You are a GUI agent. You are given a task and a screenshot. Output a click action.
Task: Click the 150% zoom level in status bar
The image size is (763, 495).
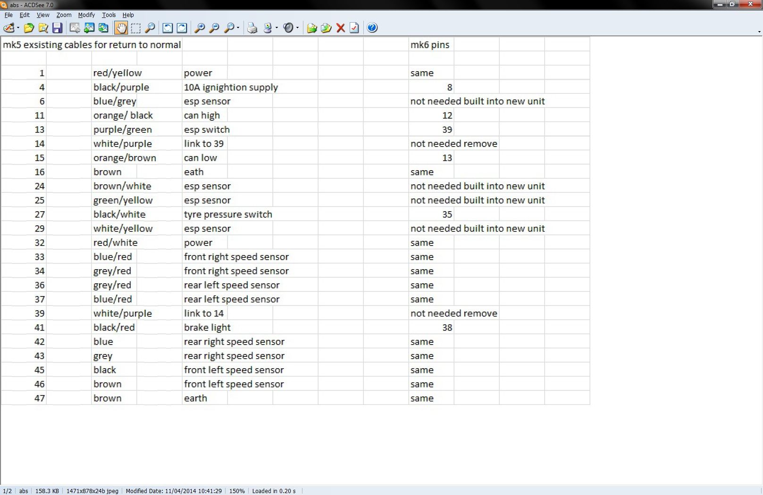(x=237, y=491)
